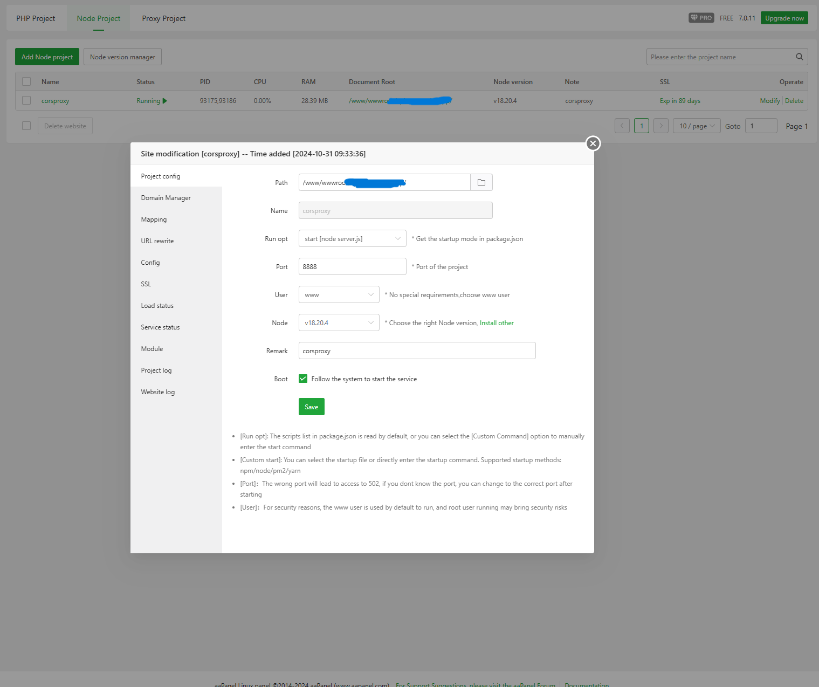Image resolution: width=819 pixels, height=687 pixels.
Task: Click the search magnifier icon
Action: (799, 57)
